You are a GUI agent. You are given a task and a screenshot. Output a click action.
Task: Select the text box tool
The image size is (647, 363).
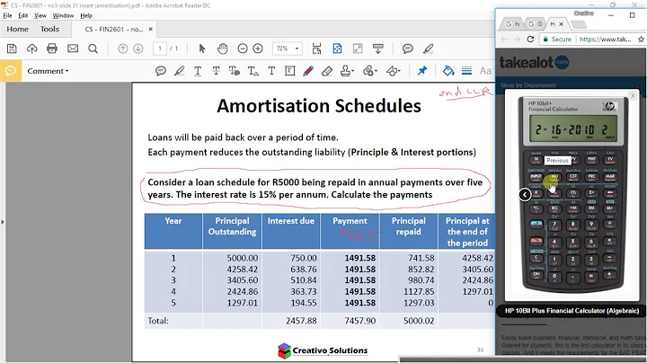coord(289,71)
